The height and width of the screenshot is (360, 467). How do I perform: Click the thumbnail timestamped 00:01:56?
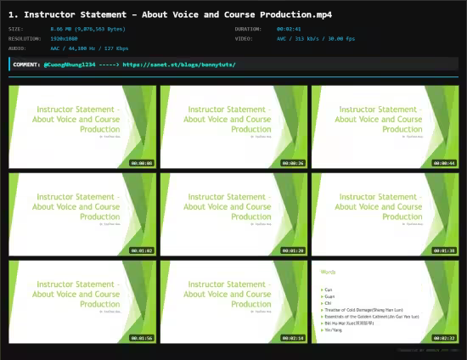coord(82,302)
